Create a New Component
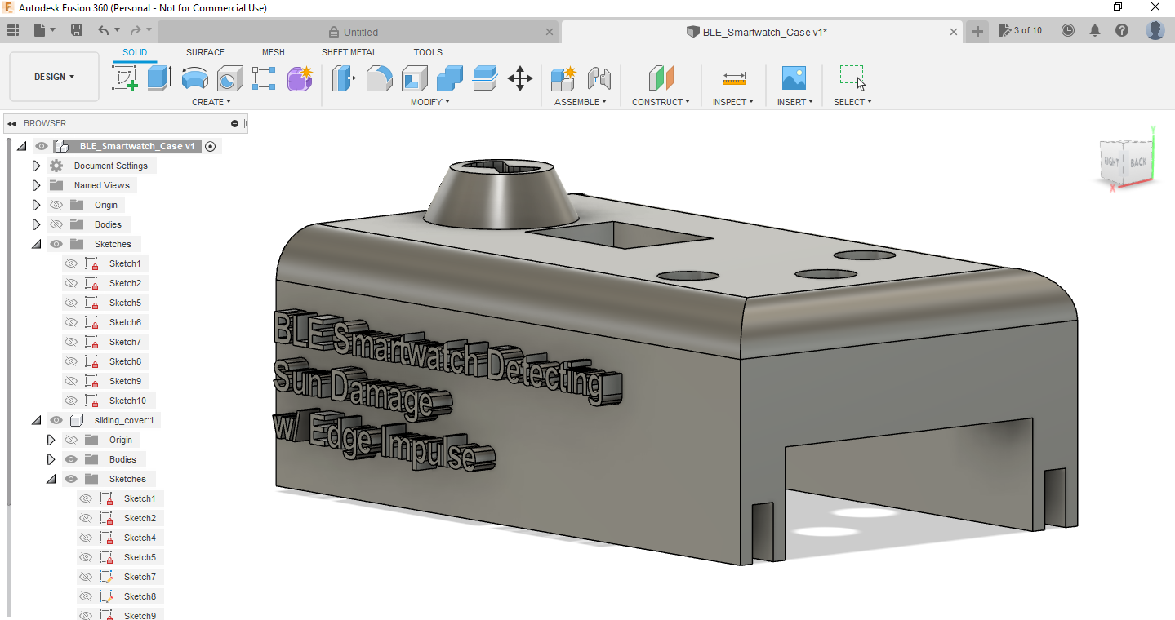This screenshot has height=620, width=1175. pyautogui.click(x=563, y=78)
